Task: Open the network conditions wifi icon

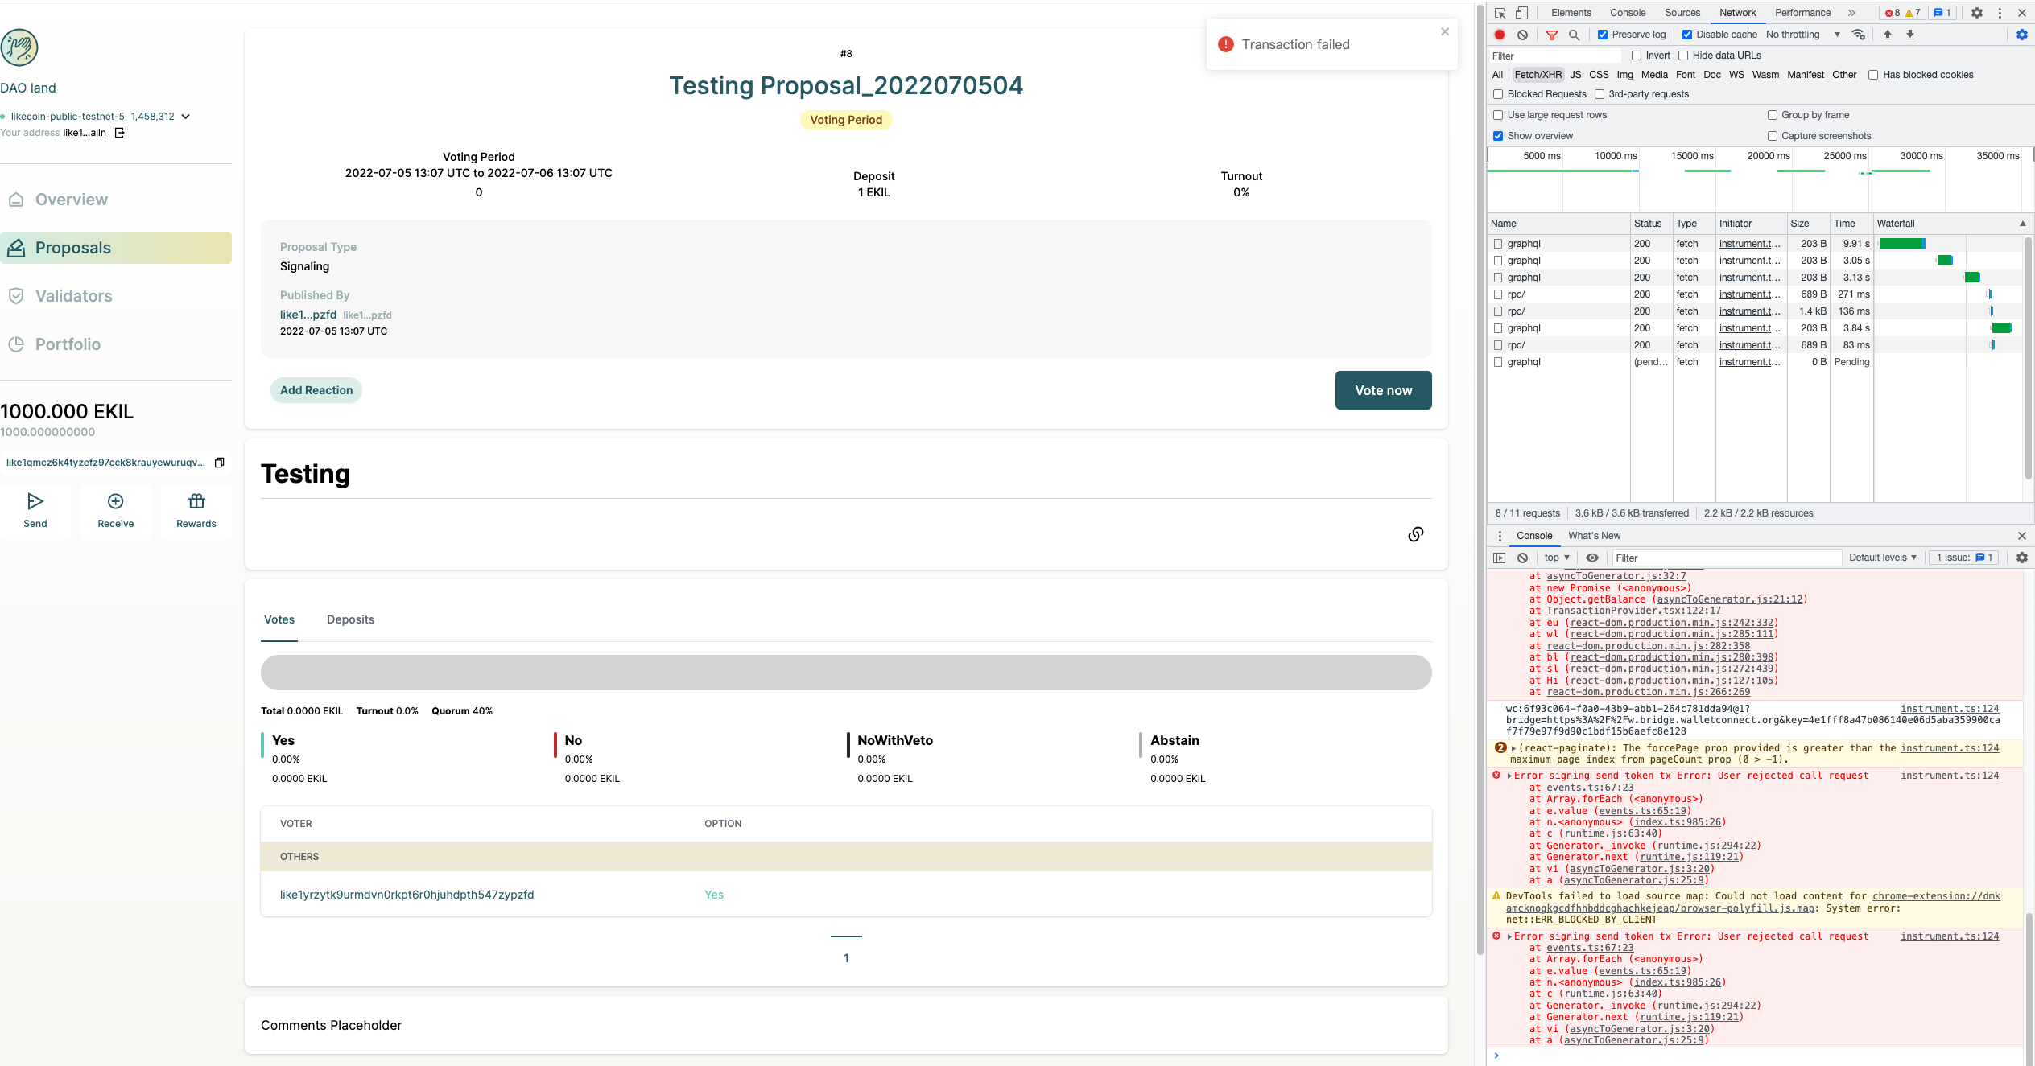Action: point(1859,35)
